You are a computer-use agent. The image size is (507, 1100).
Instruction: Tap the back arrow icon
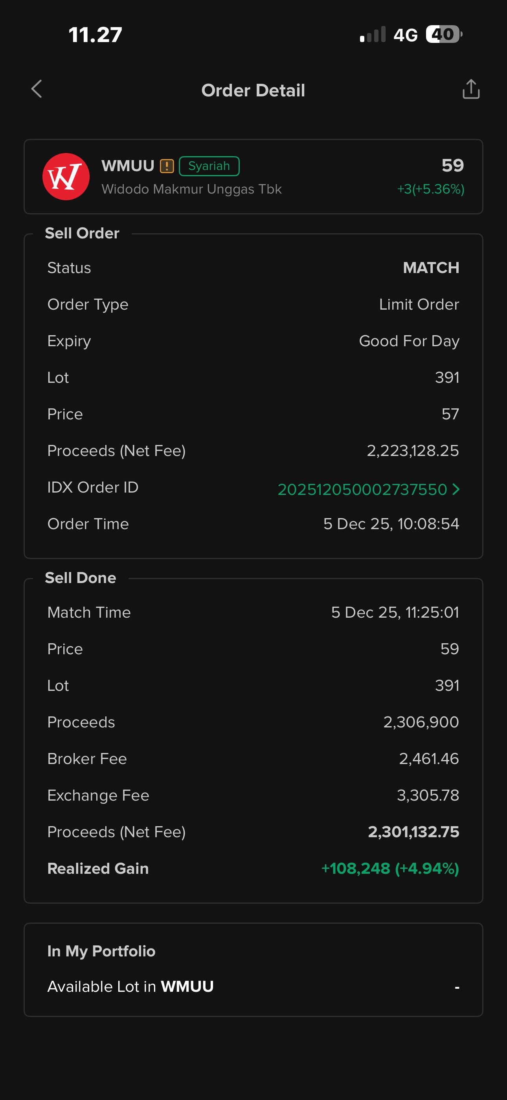click(37, 89)
